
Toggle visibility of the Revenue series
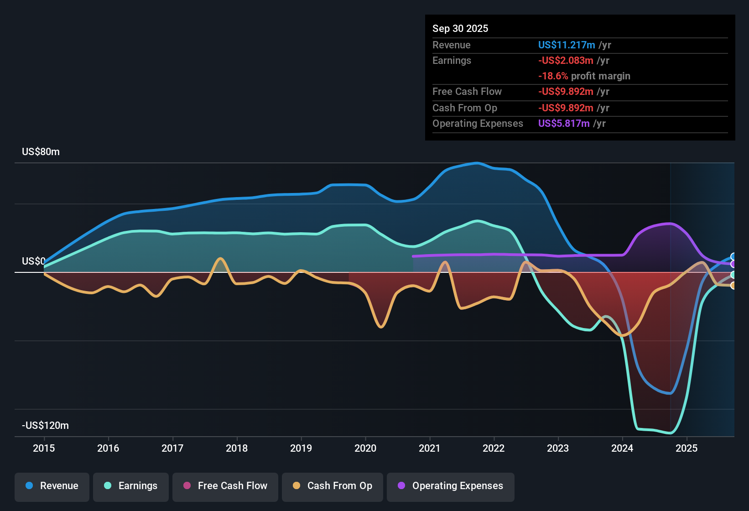tap(52, 486)
